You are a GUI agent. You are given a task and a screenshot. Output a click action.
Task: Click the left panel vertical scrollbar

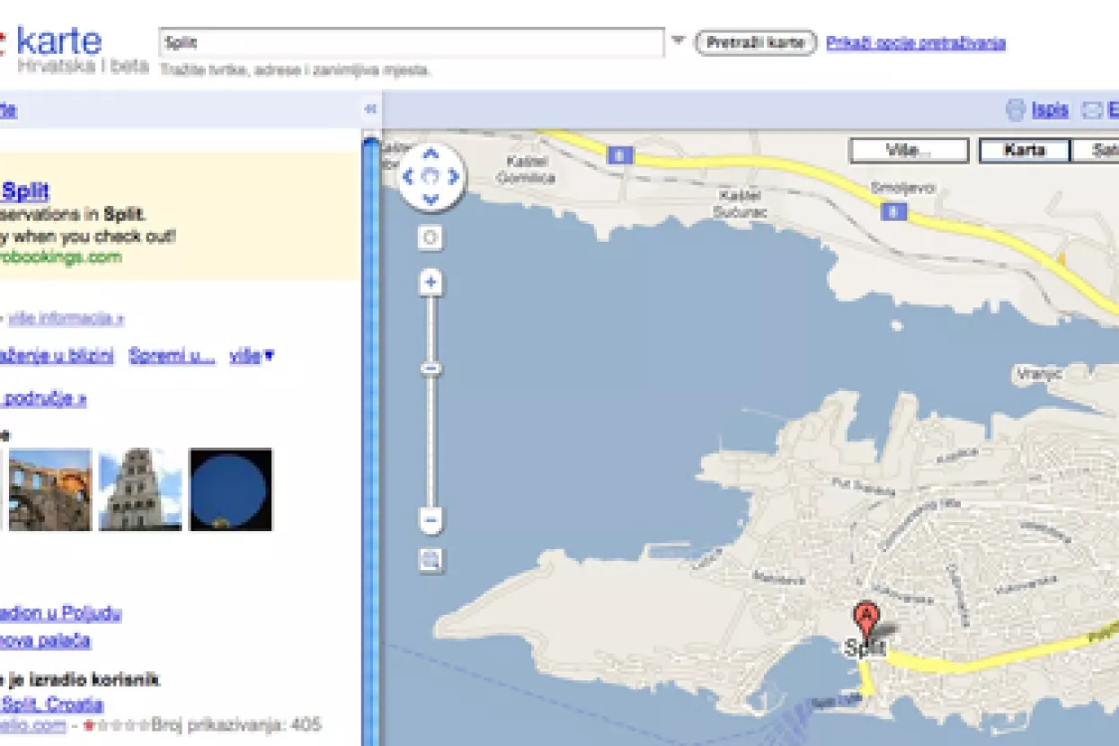click(370, 440)
